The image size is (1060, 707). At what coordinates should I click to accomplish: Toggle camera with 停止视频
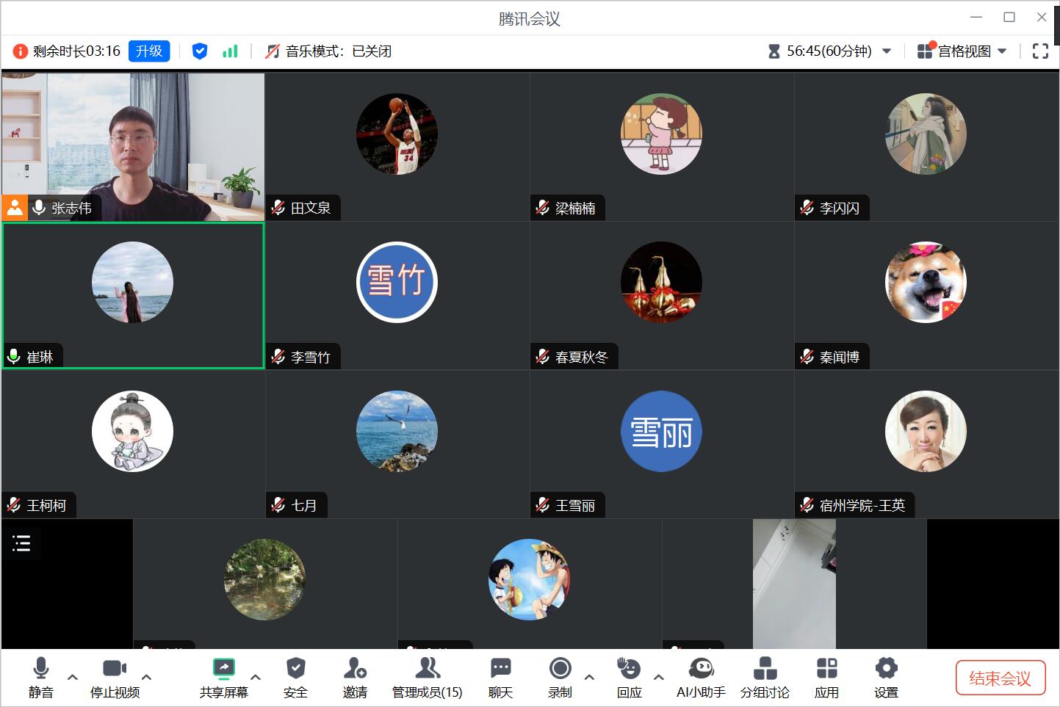click(x=115, y=677)
